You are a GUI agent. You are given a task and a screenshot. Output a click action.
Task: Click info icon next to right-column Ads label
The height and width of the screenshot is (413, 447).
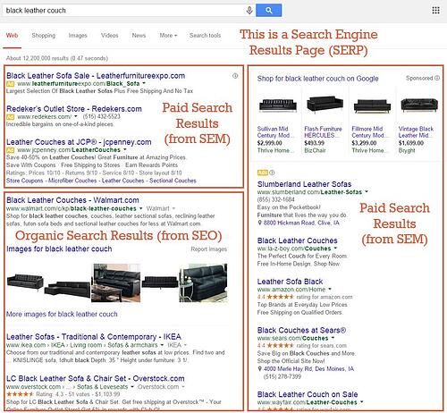point(272,173)
